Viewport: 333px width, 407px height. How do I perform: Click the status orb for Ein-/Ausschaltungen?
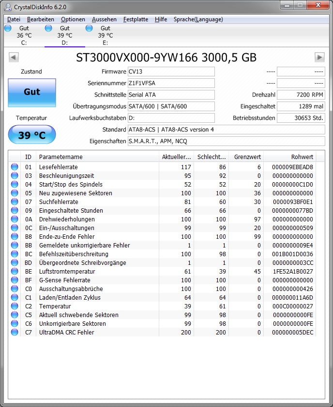tap(15, 228)
